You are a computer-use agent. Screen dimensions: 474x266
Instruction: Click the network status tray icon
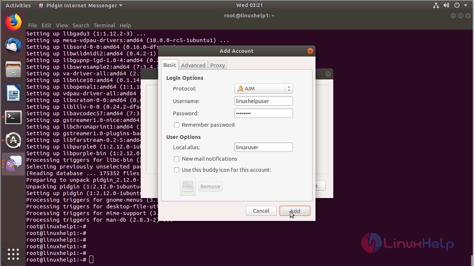435,5
